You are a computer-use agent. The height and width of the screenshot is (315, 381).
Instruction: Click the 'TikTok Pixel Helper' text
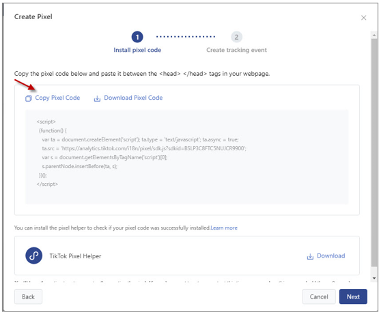click(75, 256)
